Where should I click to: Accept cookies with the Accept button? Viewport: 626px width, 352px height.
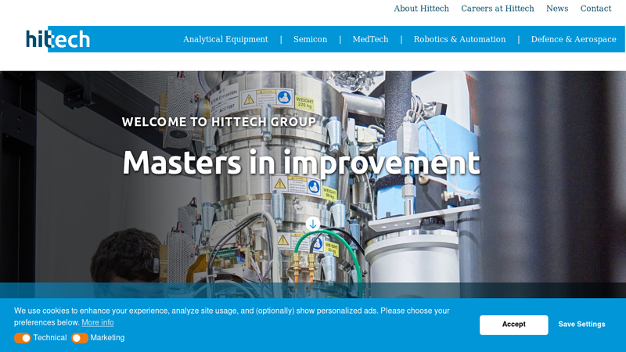point(514,325)
